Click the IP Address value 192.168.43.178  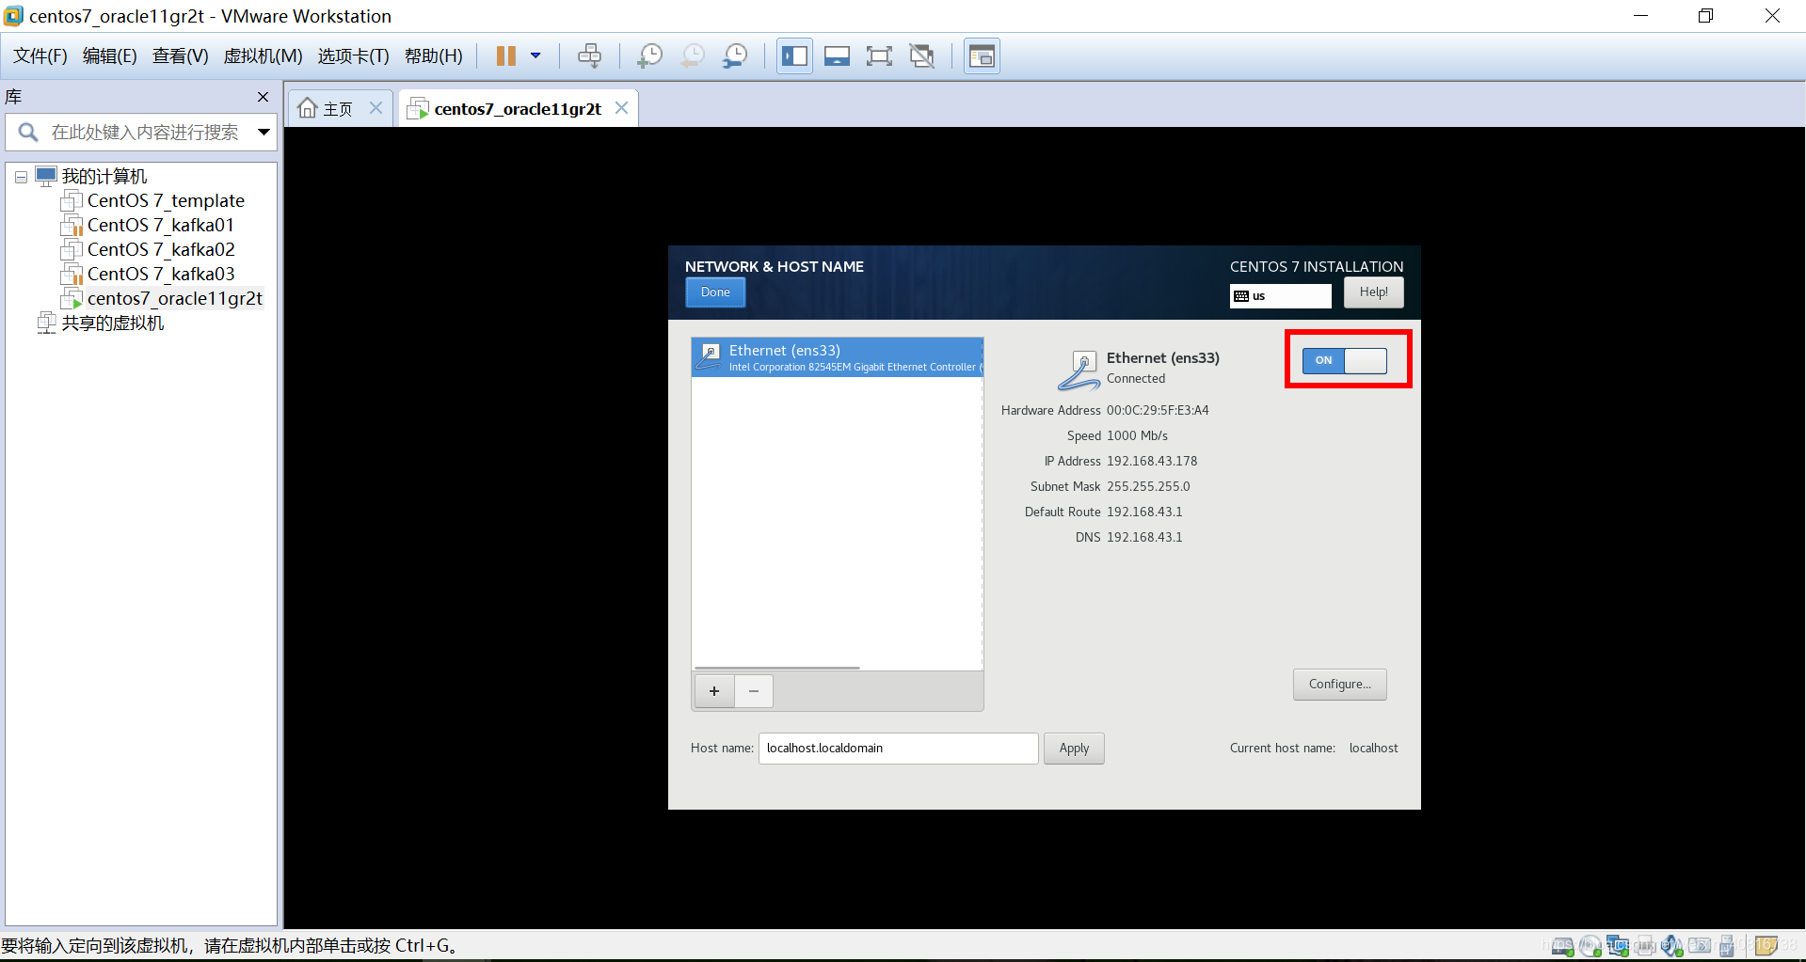tap(1152, 462)
